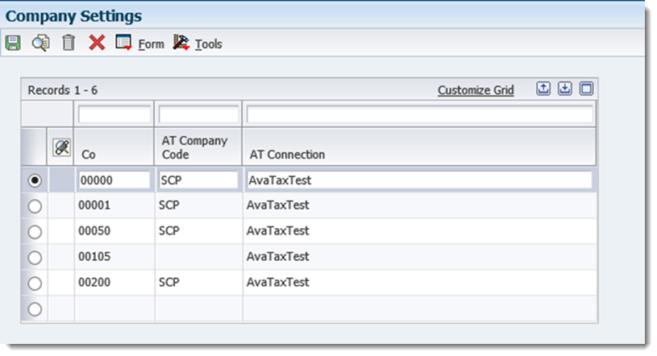Click the AT Connection filter field

pos(419,114)
